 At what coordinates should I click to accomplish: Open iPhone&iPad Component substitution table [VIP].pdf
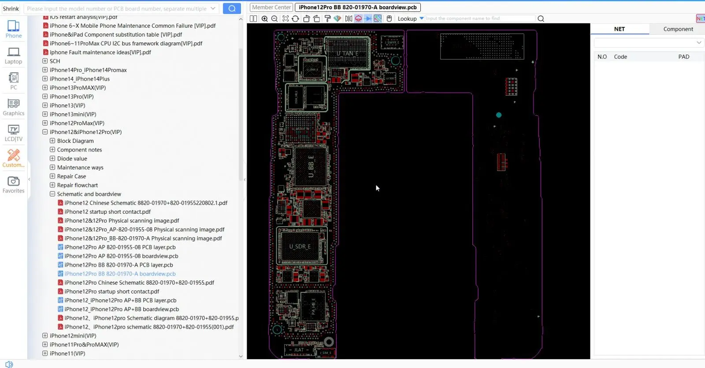(116, 35)
